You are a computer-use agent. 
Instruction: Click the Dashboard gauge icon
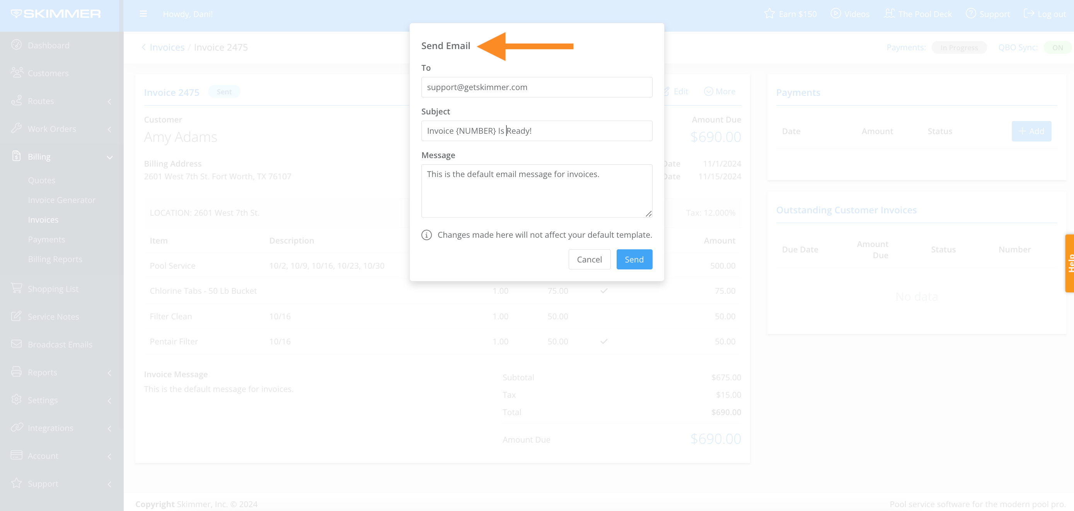point(17,44)
